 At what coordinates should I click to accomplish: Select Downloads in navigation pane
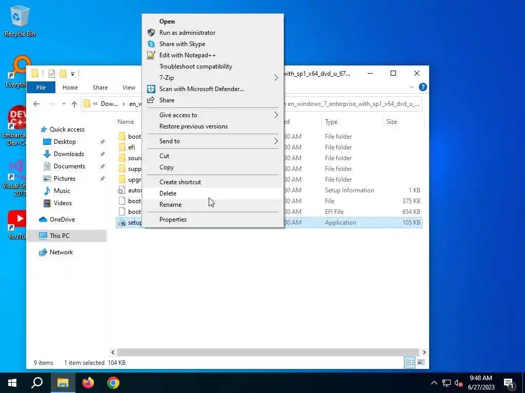[x=69, y=154]
